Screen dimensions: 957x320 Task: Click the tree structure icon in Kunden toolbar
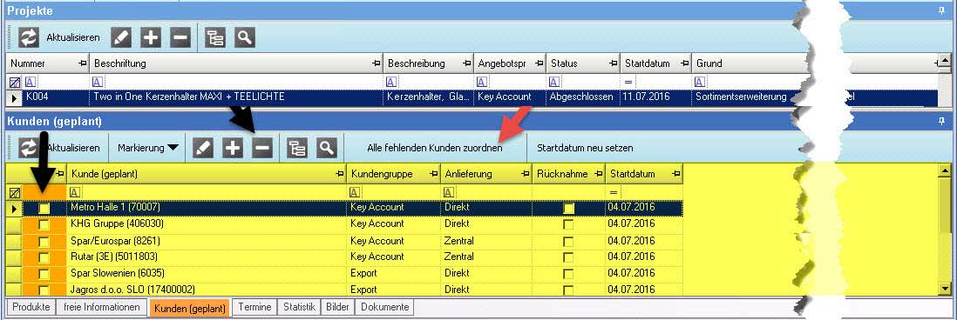click(x=297, y=148)
